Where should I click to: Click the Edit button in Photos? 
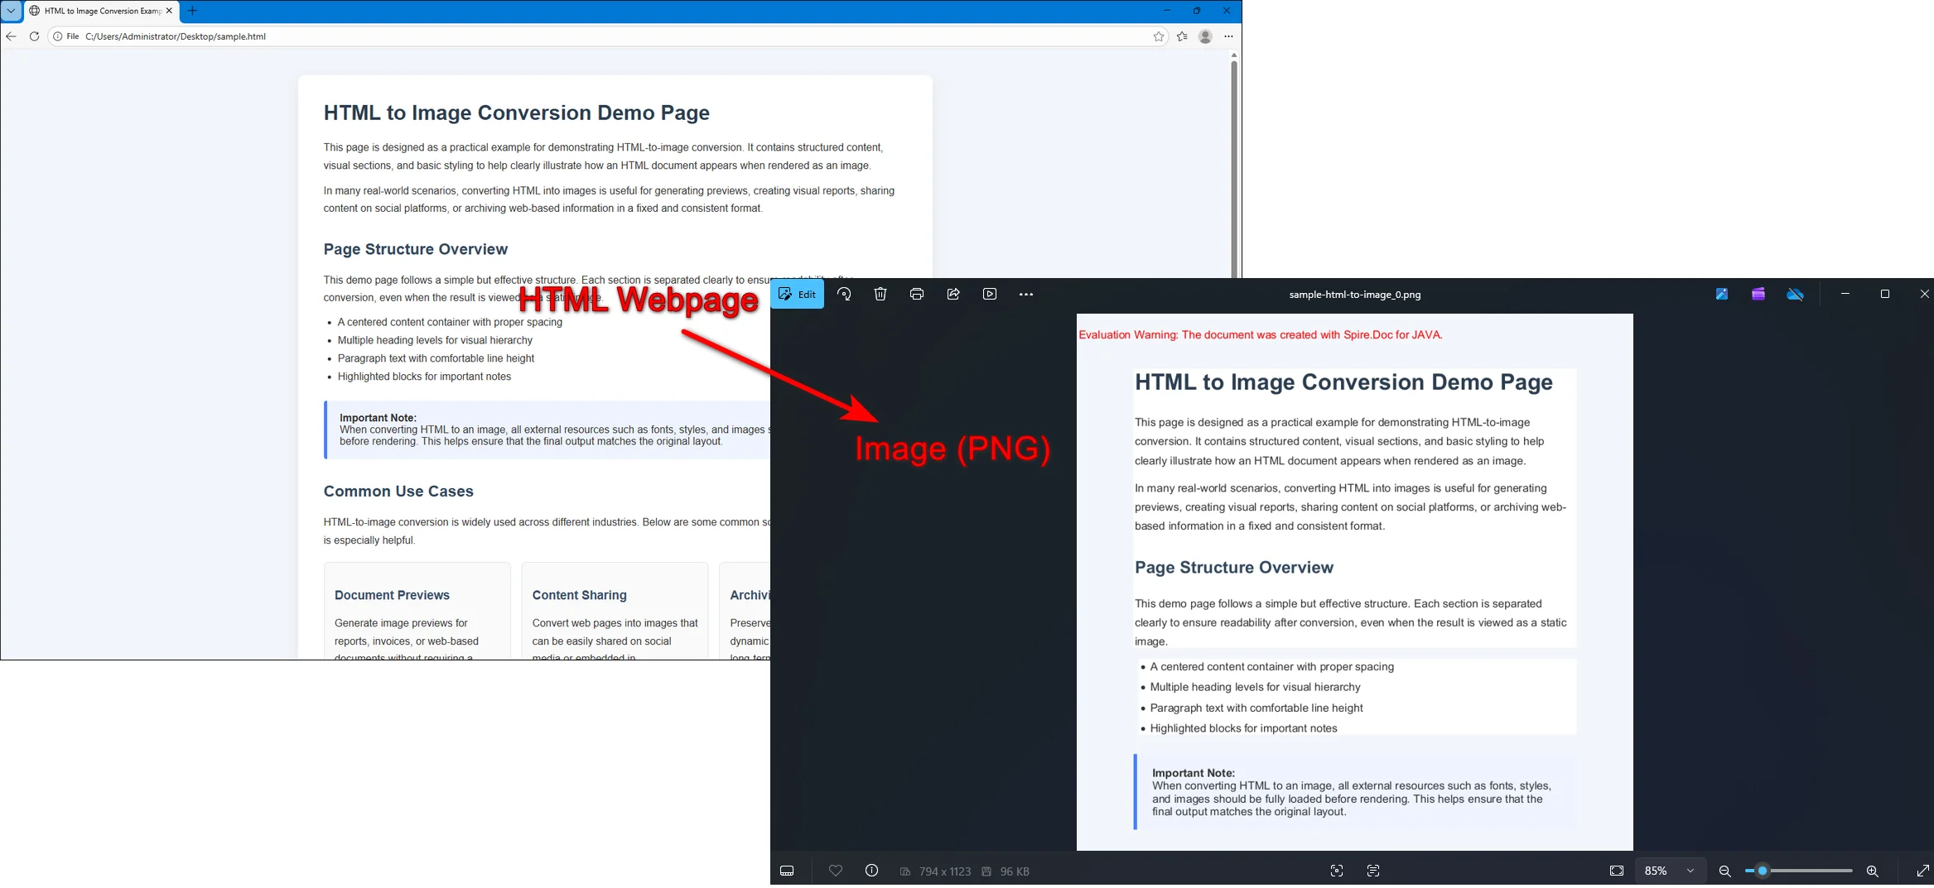(x=798, y=294)
